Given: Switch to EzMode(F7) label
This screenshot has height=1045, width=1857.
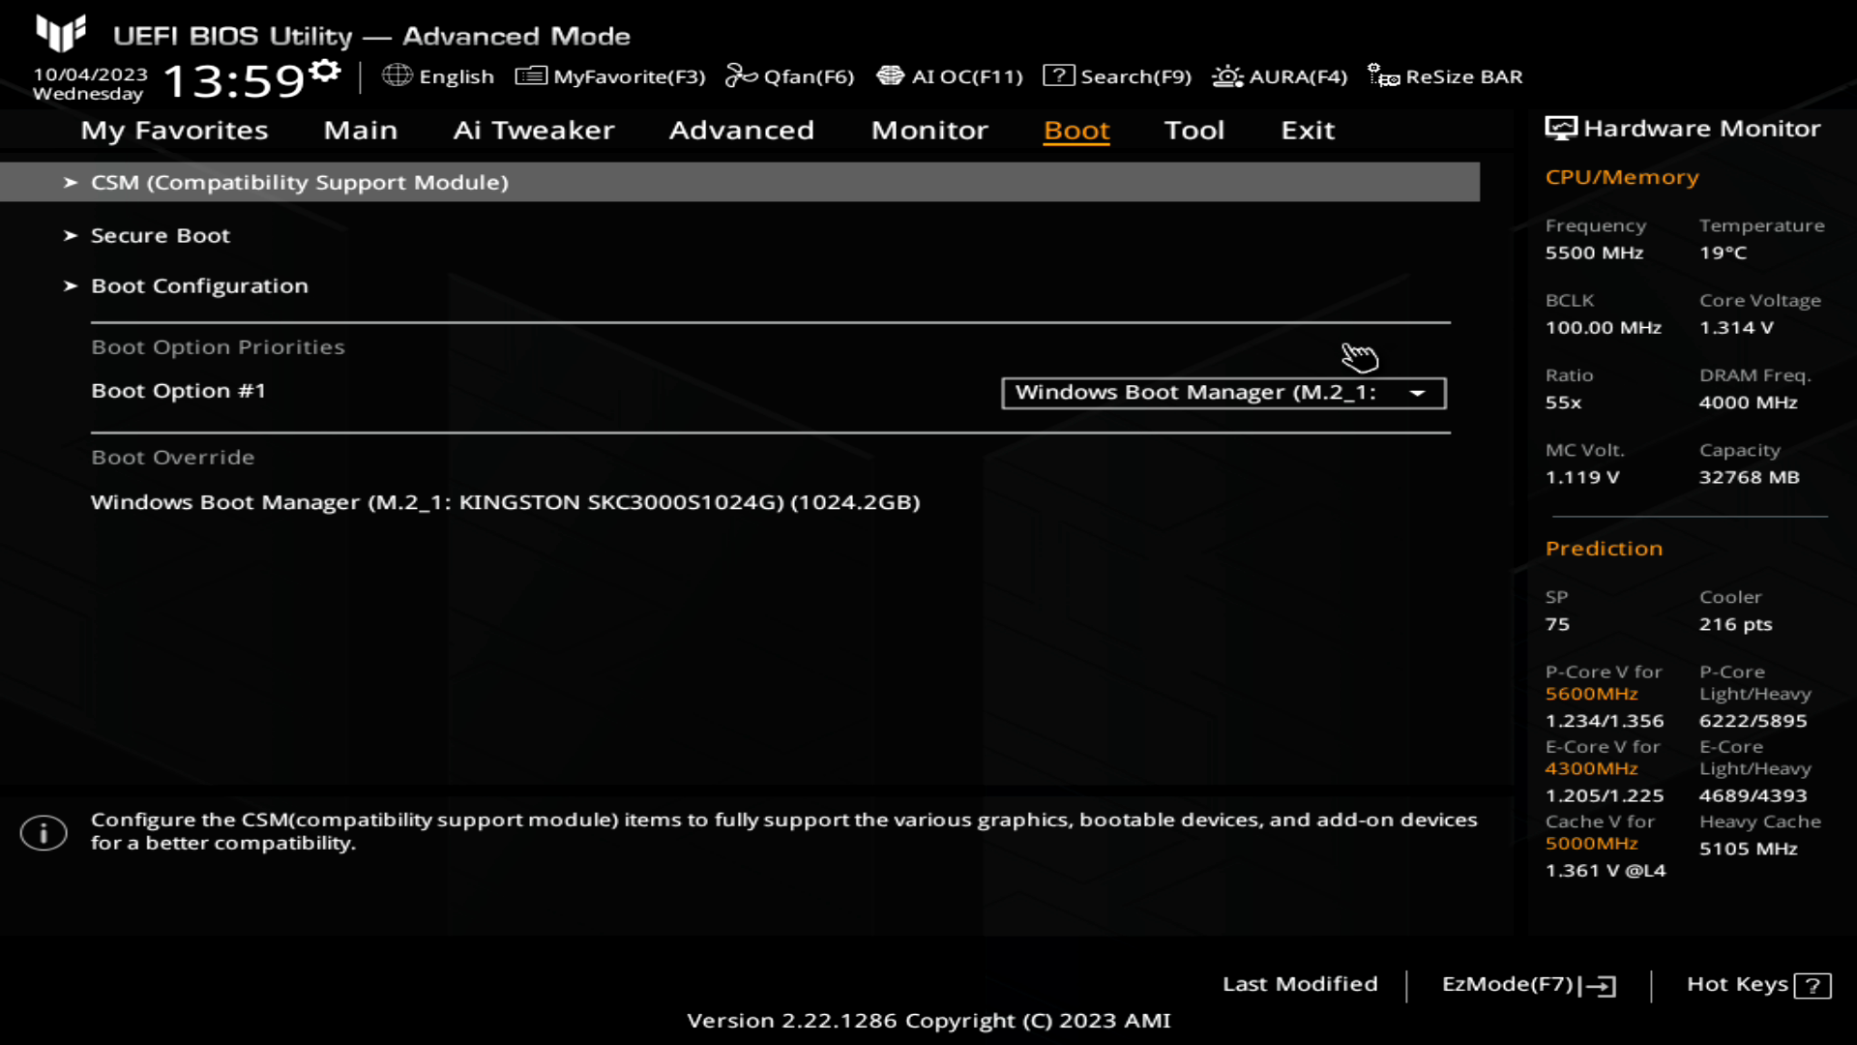Looking at the screenshot, I should click(x=1508, y=984).
